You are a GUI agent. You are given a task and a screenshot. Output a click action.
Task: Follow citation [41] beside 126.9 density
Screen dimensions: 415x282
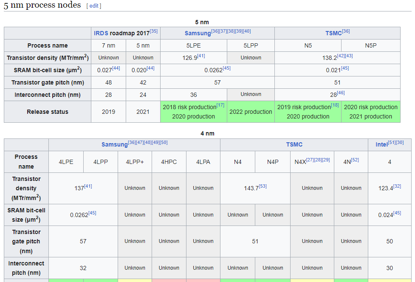201,56
